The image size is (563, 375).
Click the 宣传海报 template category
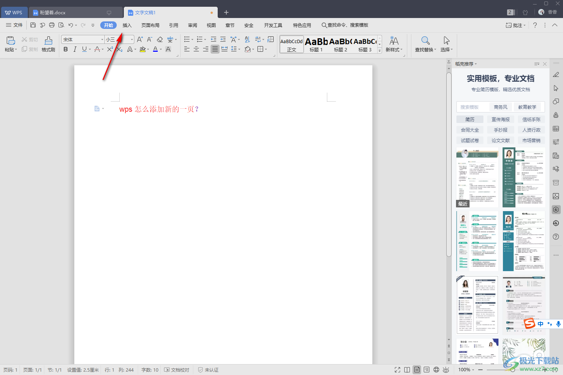pos(501,119)
